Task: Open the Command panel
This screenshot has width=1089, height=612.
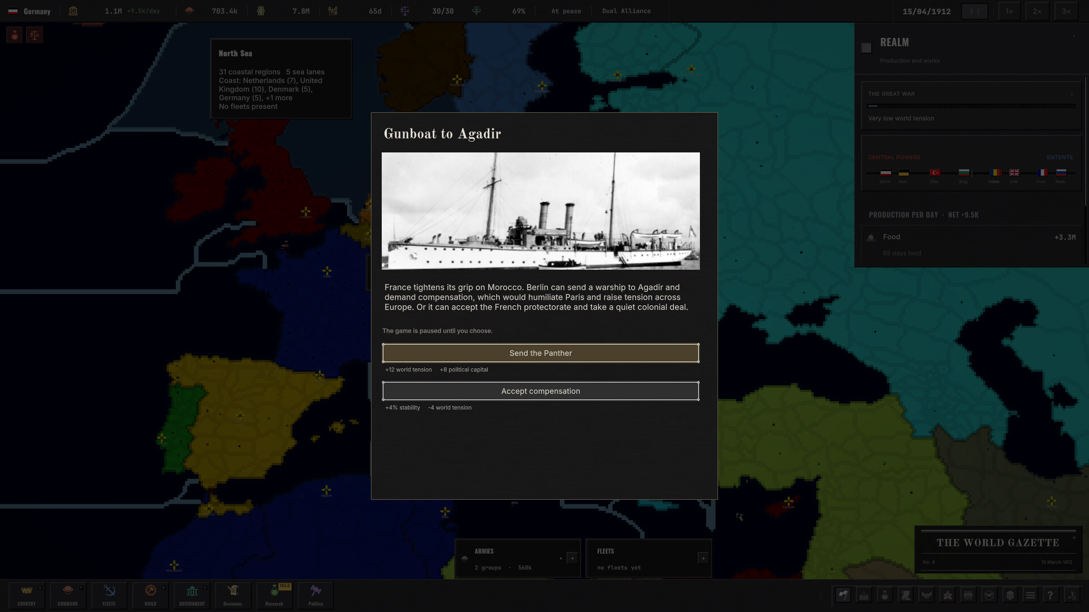Action: pos(67,596)
